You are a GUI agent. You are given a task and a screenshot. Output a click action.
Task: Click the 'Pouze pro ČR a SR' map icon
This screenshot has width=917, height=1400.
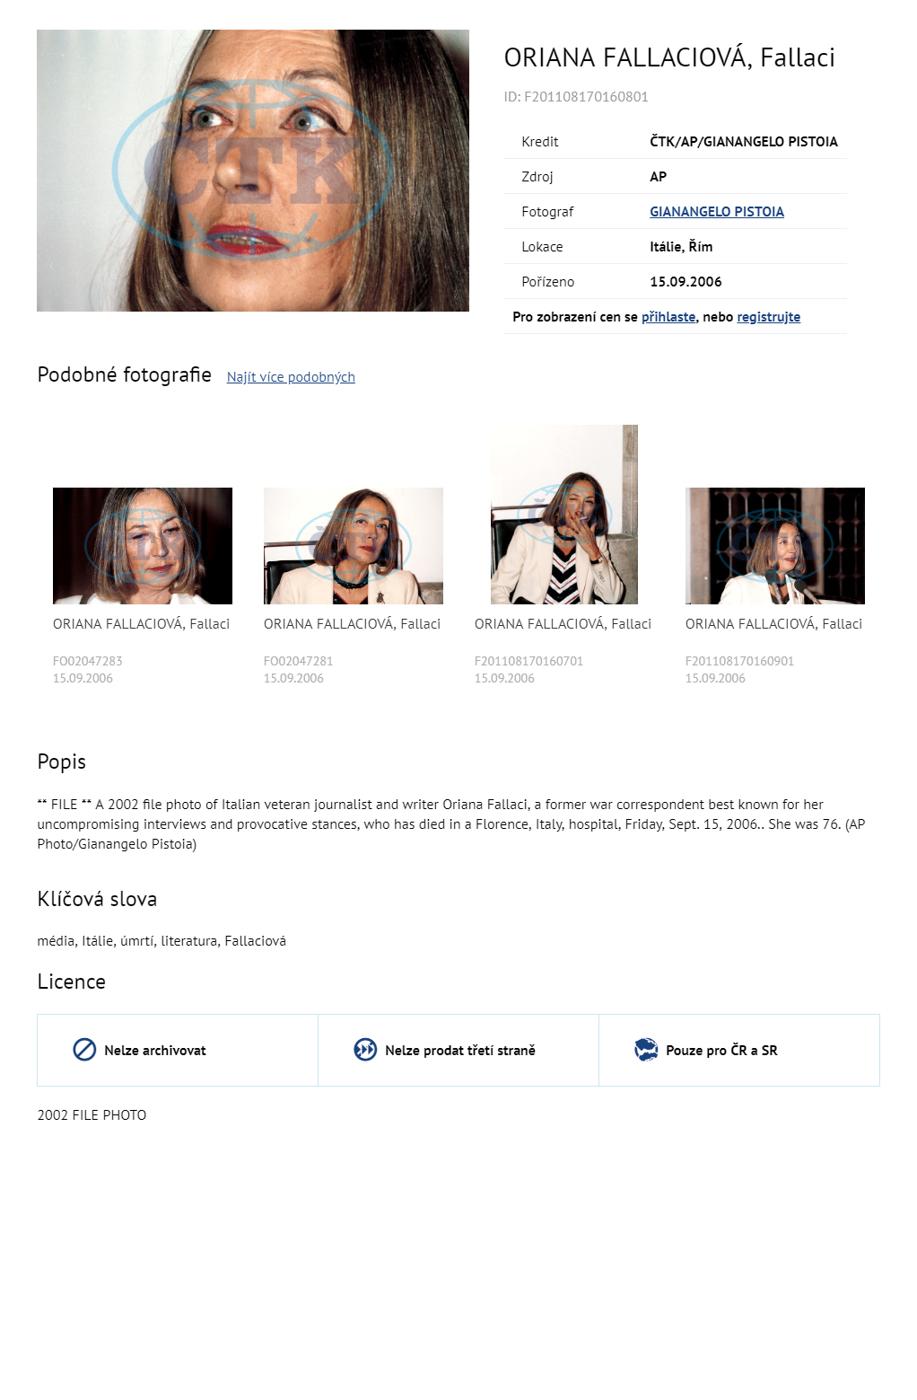[646, 1050]
